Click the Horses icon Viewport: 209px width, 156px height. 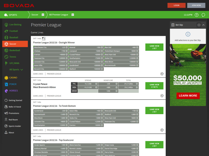pos(6,91)
